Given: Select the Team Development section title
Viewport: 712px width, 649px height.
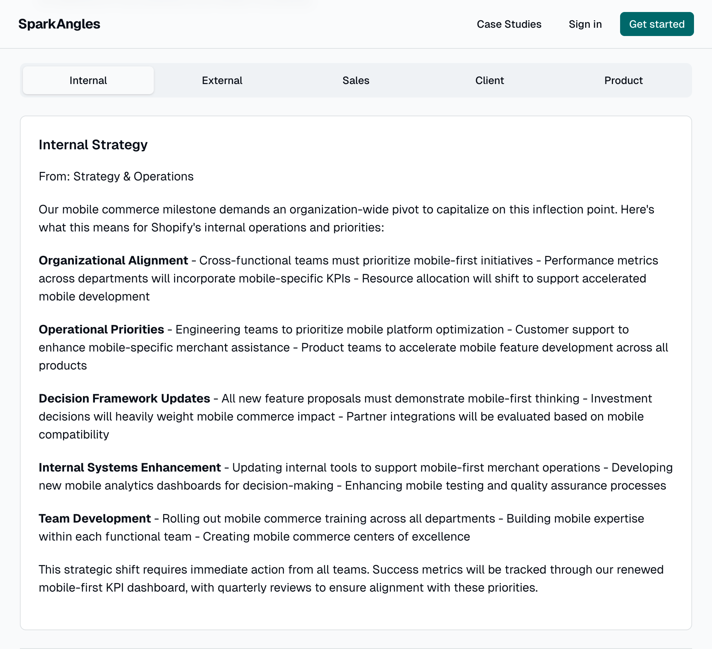Looking at the screenshot, I should click(x=94, y=518).
